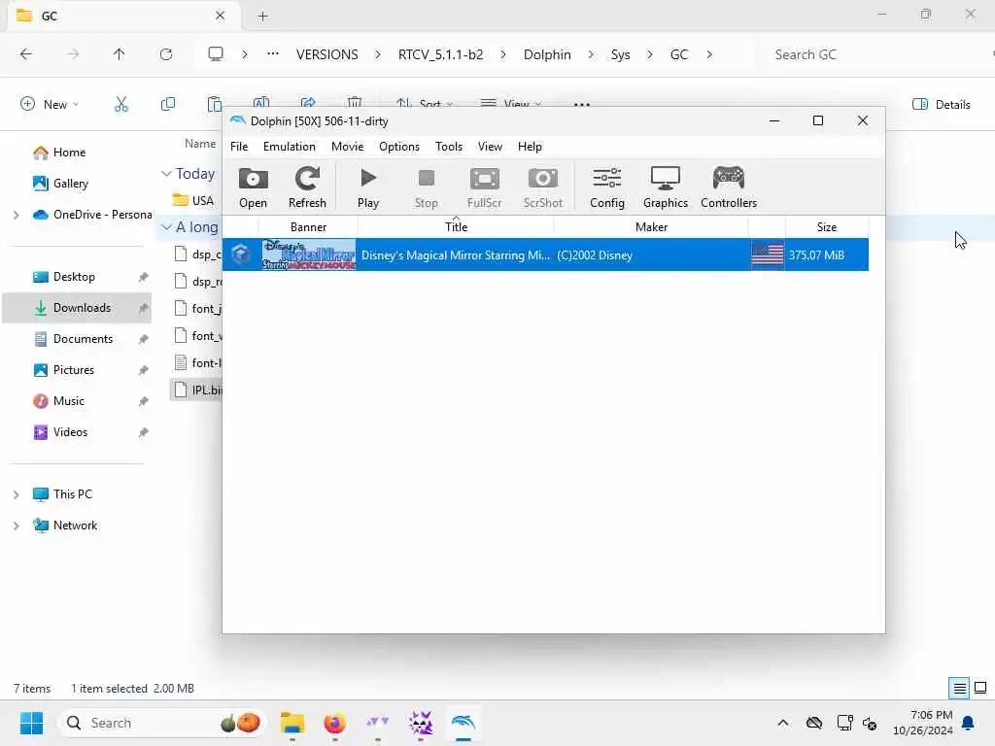995x746 pixels.
Task: Sort game list by Banner column
Action: pos(308,227)
